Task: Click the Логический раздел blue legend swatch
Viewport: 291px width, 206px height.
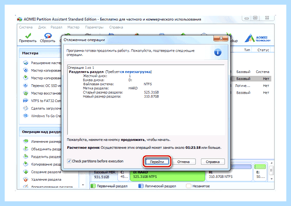Action: pyautogui.click(x=141, y=186)
